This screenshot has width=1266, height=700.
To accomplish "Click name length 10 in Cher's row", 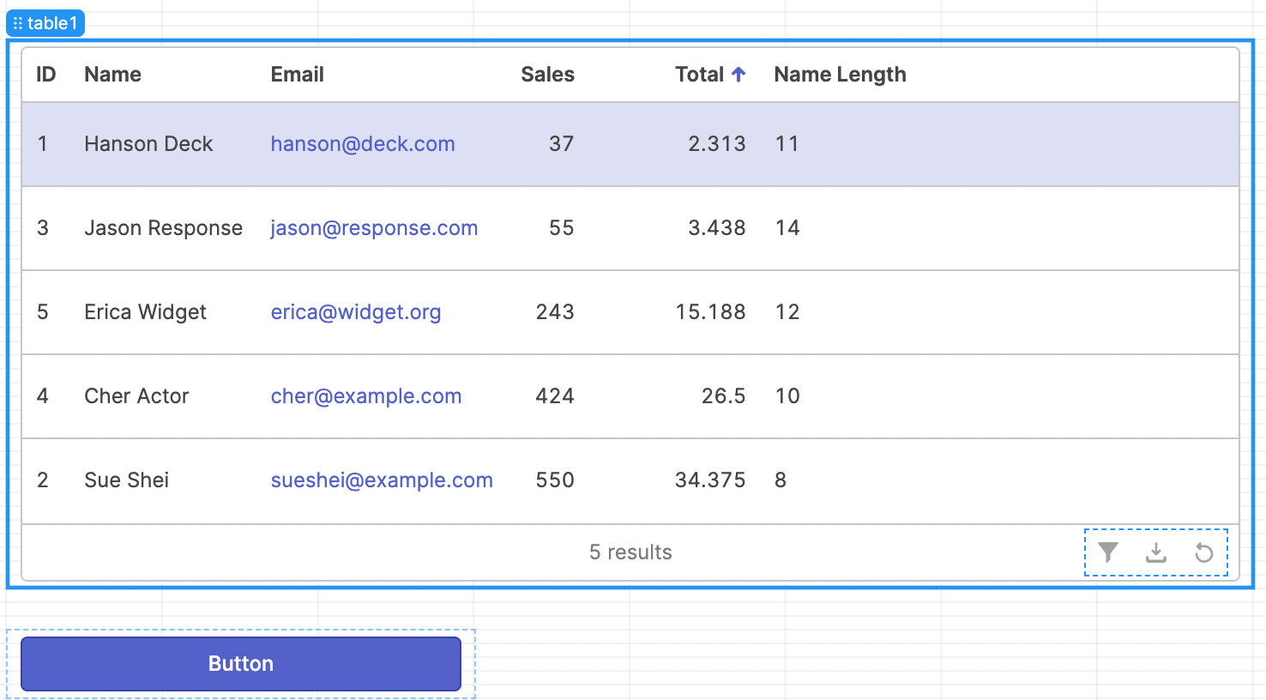I will [787, 396].
